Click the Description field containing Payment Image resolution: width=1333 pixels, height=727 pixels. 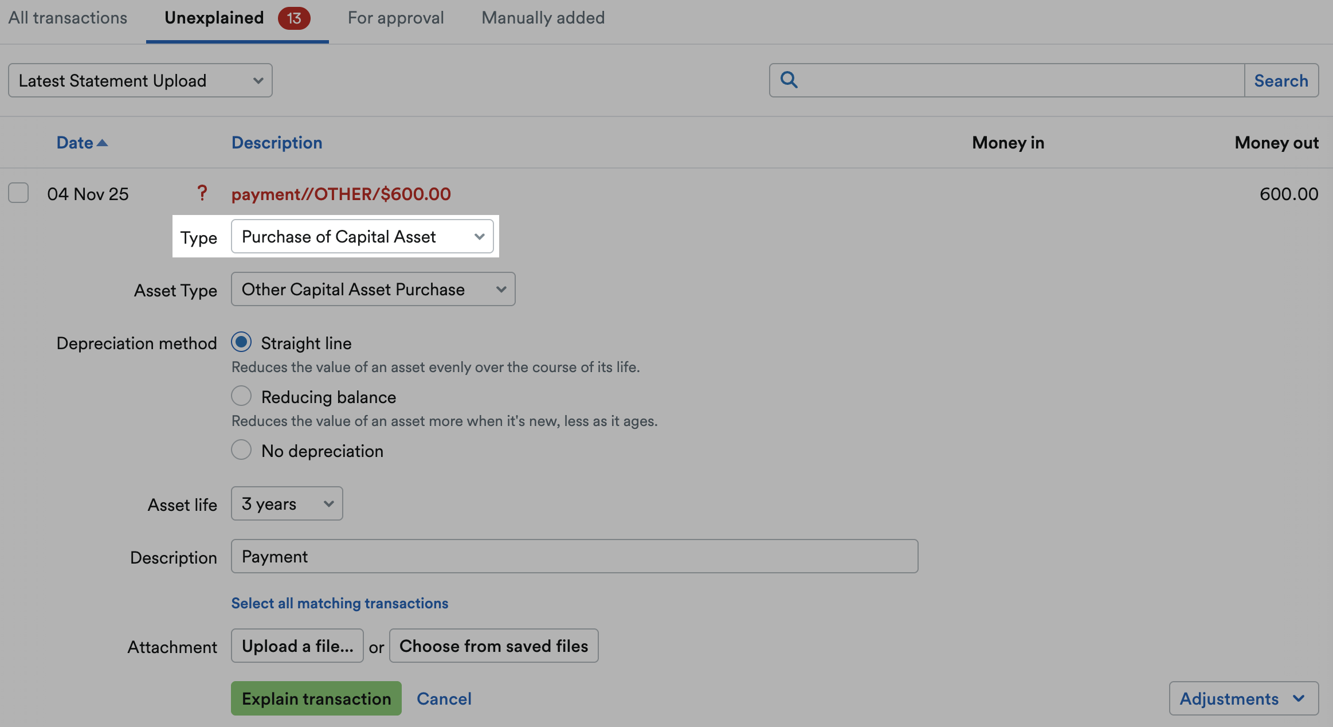(x=575, y=556)
